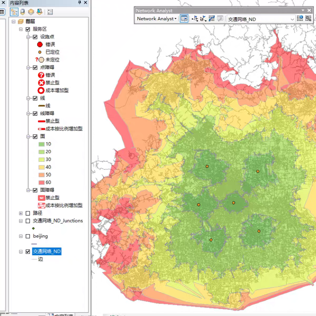This screenshot has width=316, height=316.
Task: Expand the 路径 layer in the table of contents
Action: click(21, 213)
